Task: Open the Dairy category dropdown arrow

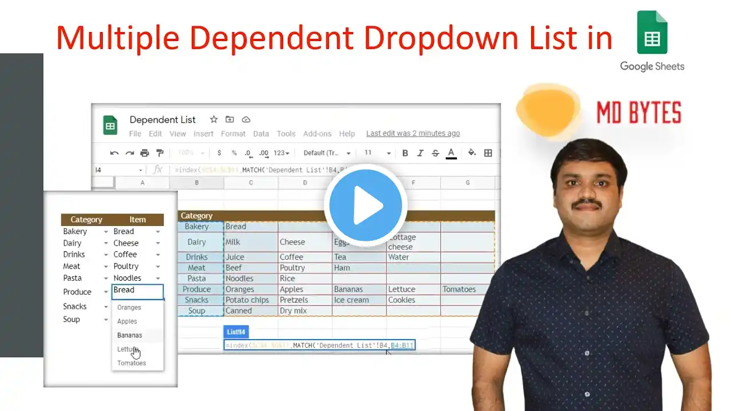Action: click(106, 243)
